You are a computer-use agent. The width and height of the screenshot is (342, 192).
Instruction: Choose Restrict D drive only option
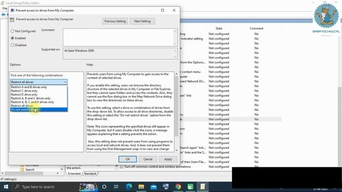tap(39, 94)
